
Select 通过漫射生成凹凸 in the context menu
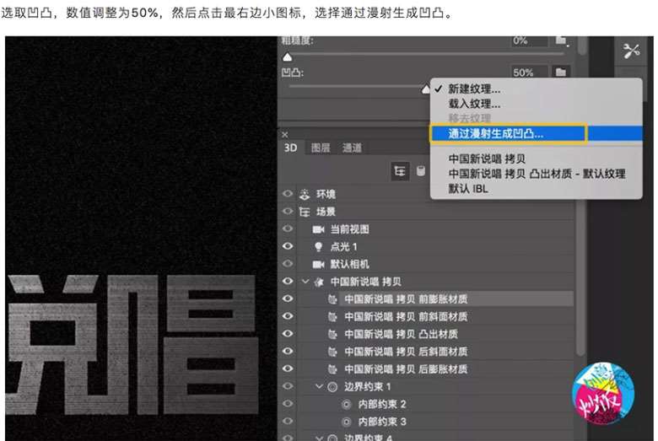pos(495,133)
